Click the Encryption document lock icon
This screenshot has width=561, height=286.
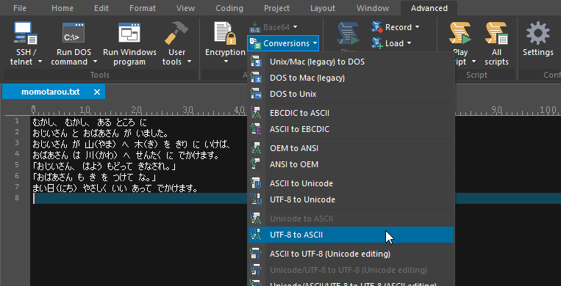coord(225,33)
